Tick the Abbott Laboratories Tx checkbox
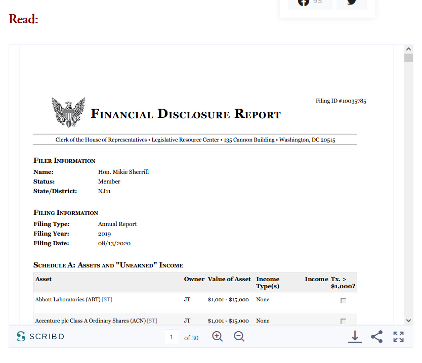The image size is (422, 363). pos(343,301)
